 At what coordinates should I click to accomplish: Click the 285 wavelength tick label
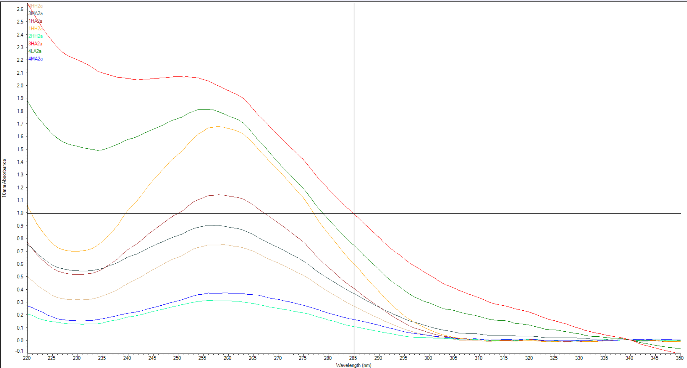[353, 358]
